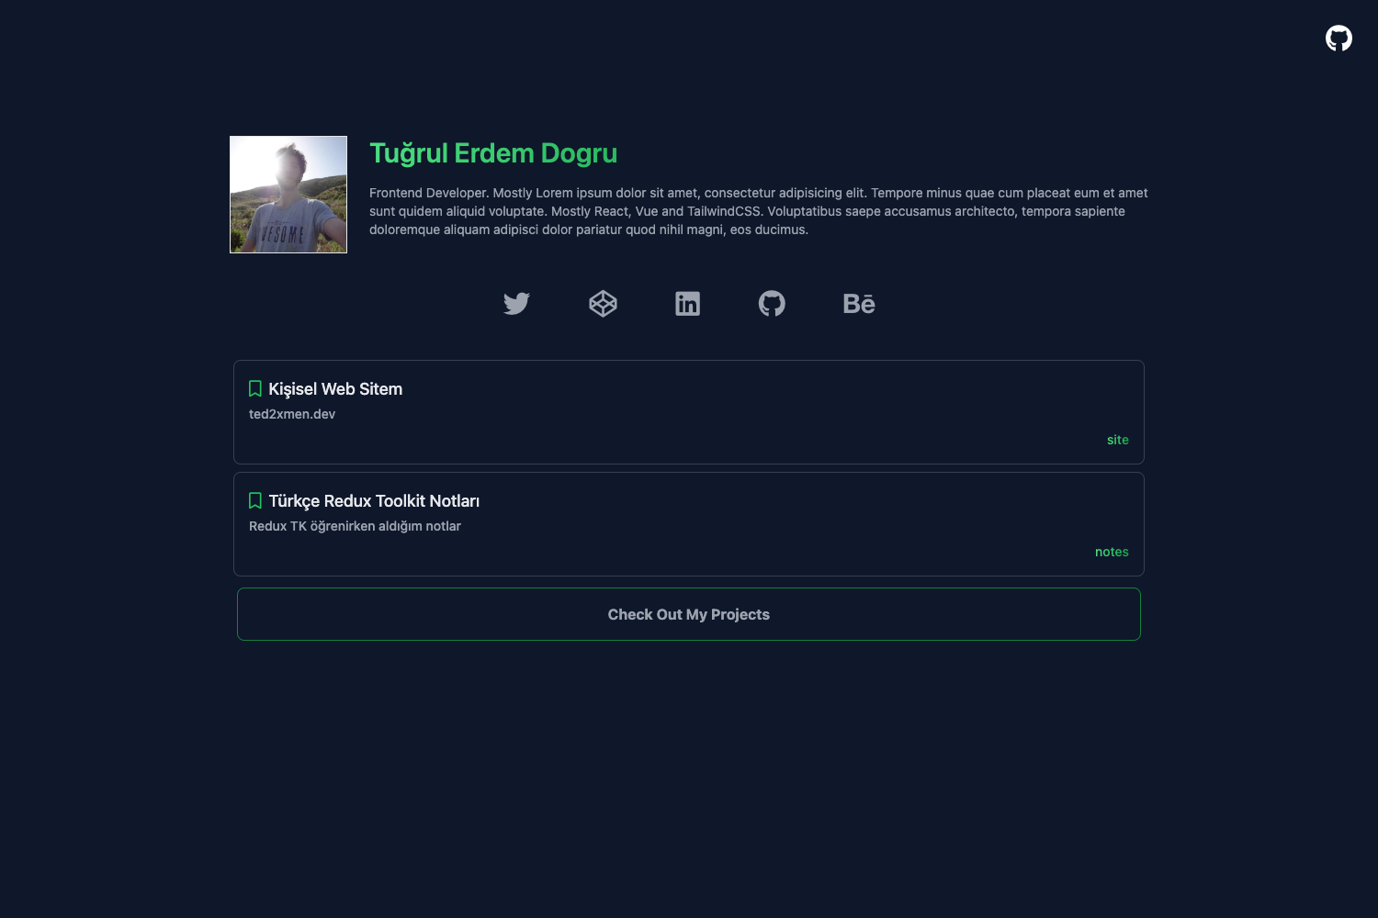The width and height of the screenshot is (1378, 918).
Task: Select the name heading Tuğrul Erdem Dogru
Action: tap(492, 152)
